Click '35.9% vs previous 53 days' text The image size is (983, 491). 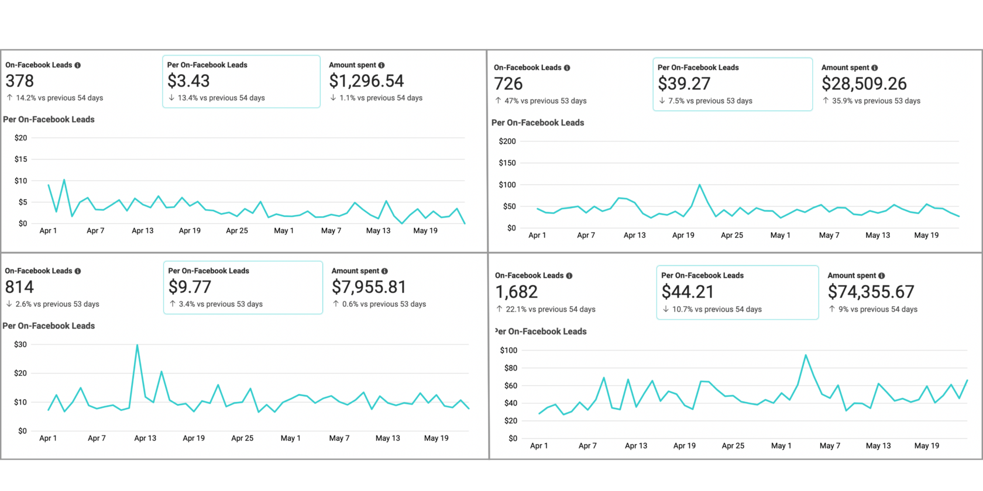click(x=876, y=101)
